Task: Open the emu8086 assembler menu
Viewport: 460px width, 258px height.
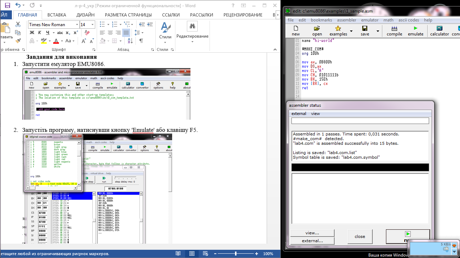Action: coord(347,20)
